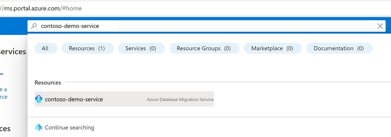Open the contoso-demo-service resource result

(x=74, y=99)
